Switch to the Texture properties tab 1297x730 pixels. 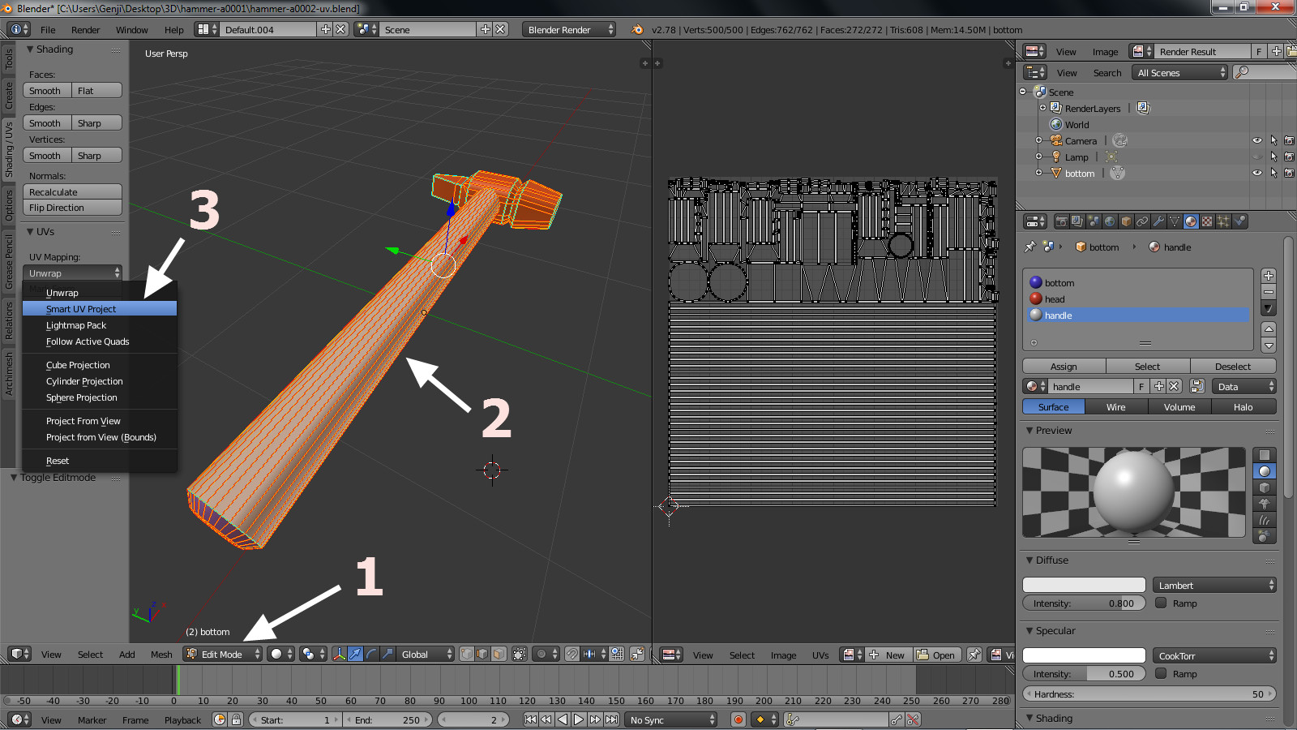point(1207,221)
